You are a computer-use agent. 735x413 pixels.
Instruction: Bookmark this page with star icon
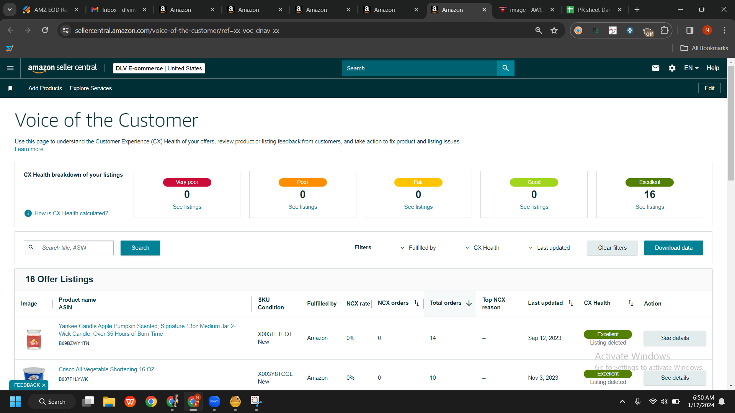click(x=554, y=30)
